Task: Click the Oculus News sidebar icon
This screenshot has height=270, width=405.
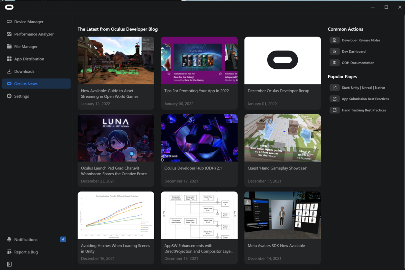Action: pyautogui.click(x=9, y=84)
